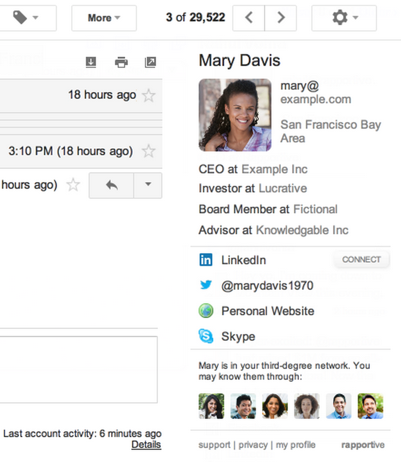Open the Twitter bird icon

click(206, 285)
